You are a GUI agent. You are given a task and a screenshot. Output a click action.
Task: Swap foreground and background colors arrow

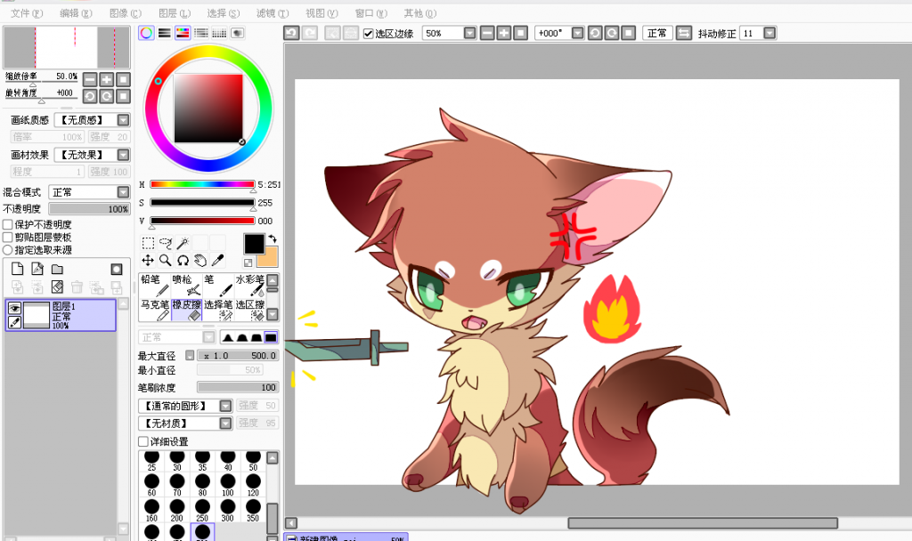point(273,238)
